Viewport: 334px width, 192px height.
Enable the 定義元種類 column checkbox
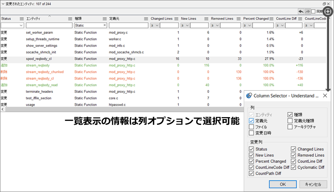290,121
